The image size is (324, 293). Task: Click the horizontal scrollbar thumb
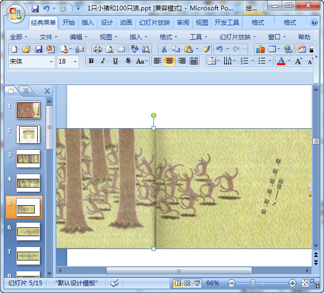coord(179,271)
